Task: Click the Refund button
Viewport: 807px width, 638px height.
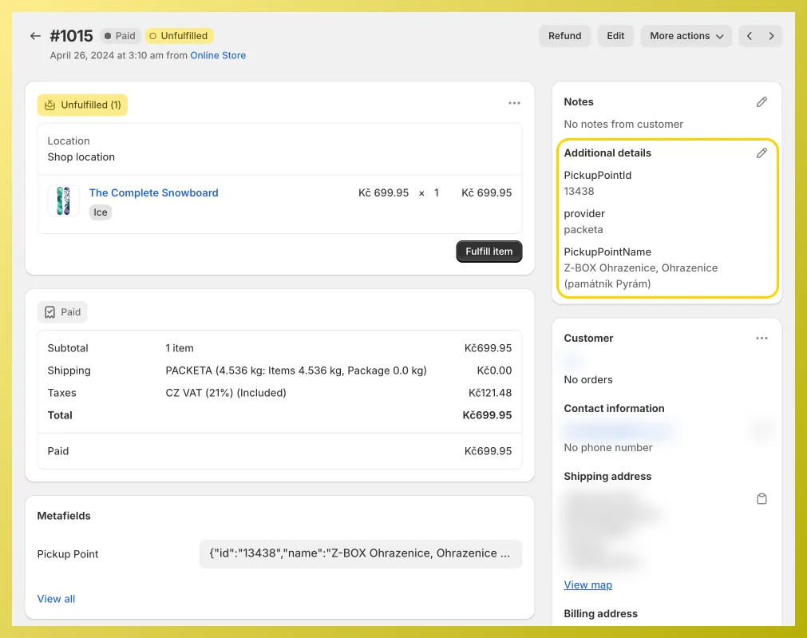Action: (x=564, y=36)
